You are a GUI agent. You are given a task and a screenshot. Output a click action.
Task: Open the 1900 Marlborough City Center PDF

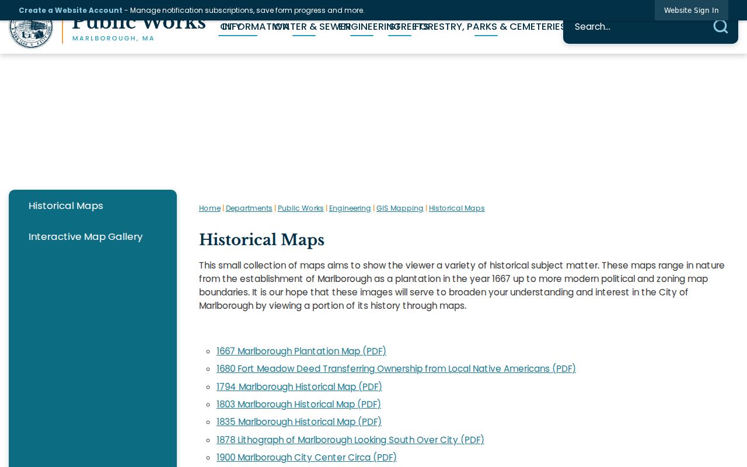[306, 457]
